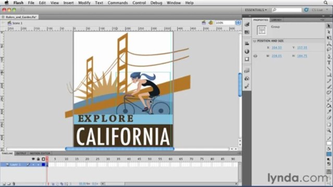Open the collapsed Info panel icon

point(247,51)
